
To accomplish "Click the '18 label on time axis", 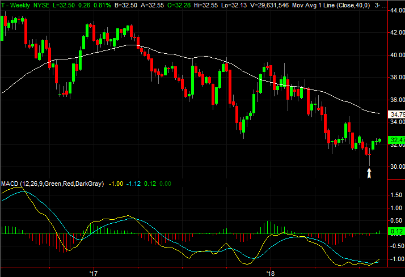I will click(x=271, y=272).
